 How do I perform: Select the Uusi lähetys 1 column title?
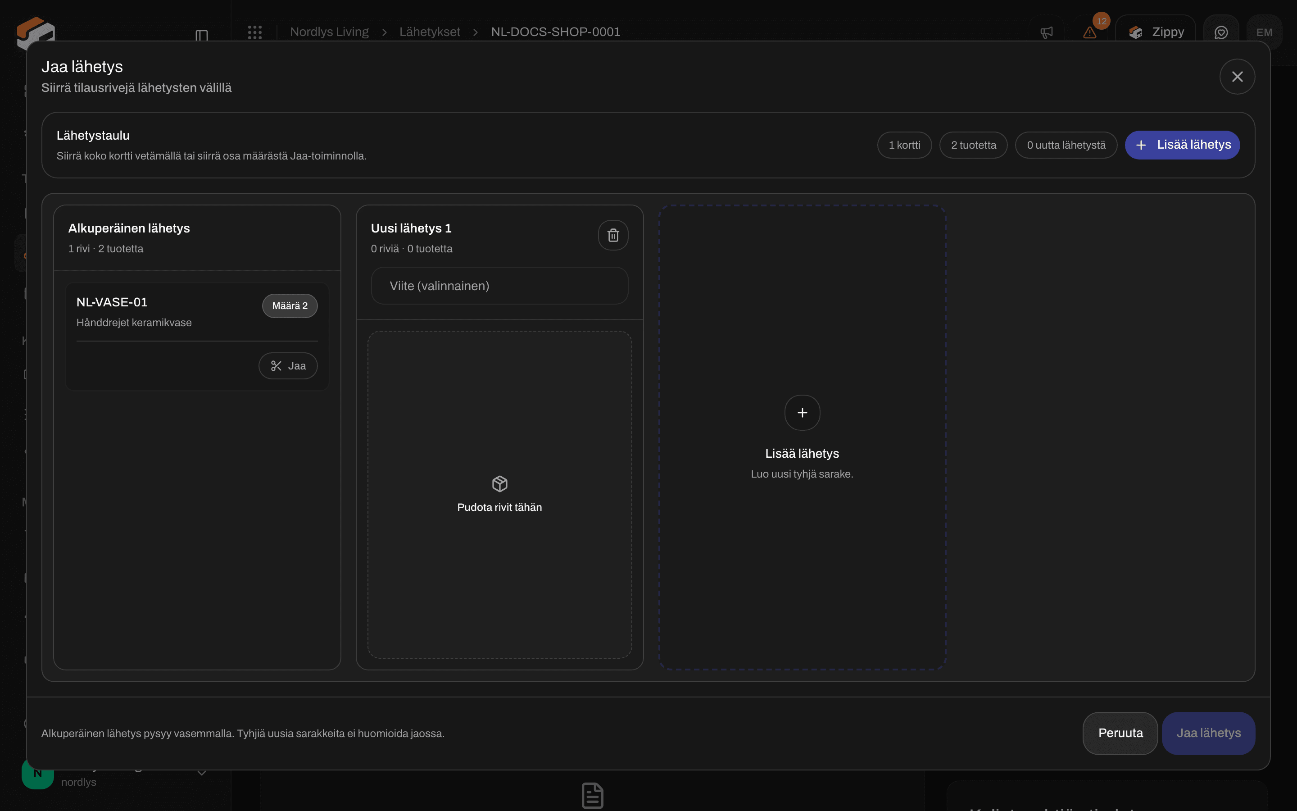411,228
